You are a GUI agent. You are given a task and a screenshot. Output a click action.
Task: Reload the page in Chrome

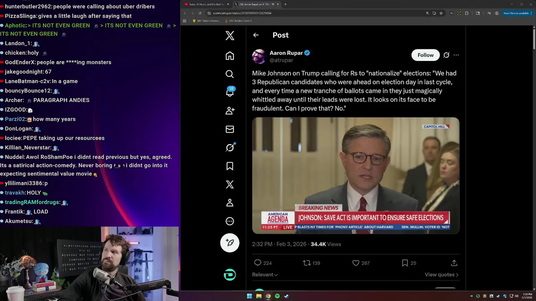200,13
